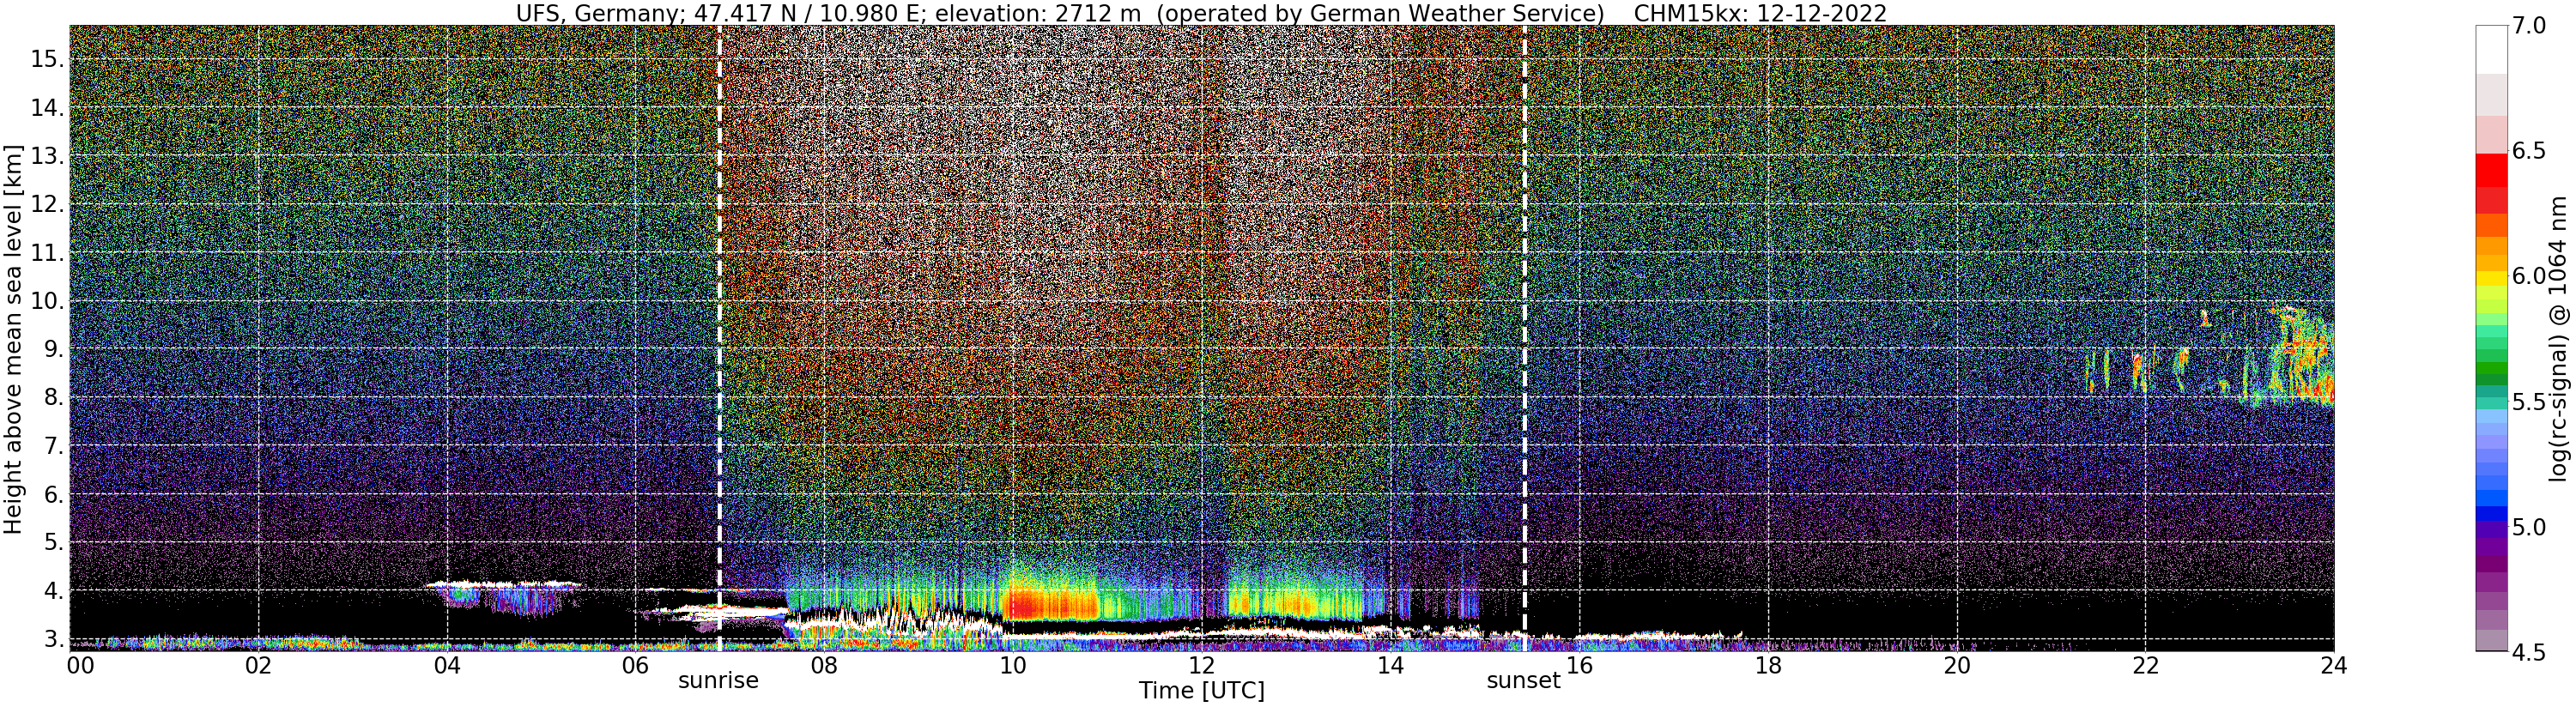Click the height tick label '11.'
This screenshot has width=2576, height=707.
coord(46,253)
